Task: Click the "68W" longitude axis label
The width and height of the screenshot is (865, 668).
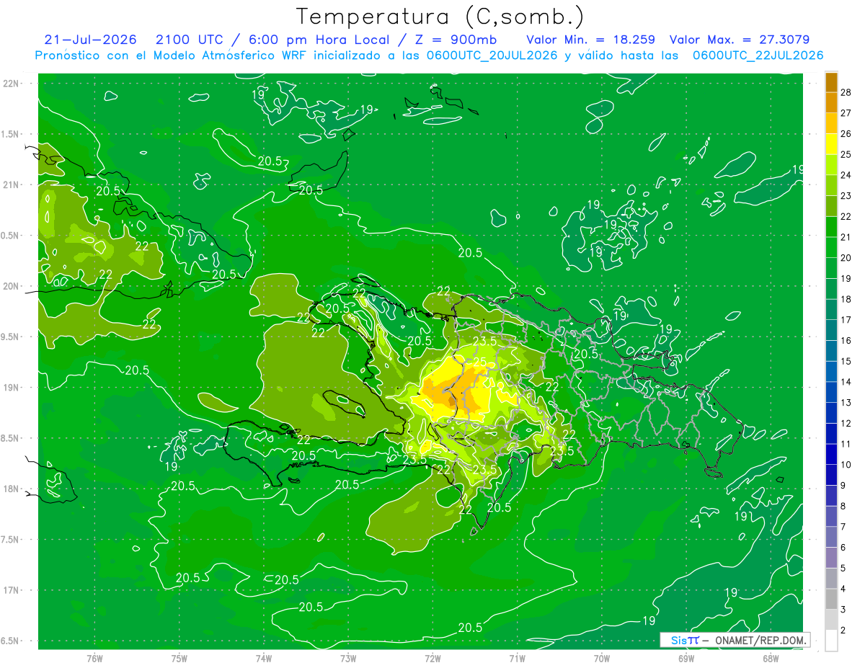Action: [x=770, y=658]
